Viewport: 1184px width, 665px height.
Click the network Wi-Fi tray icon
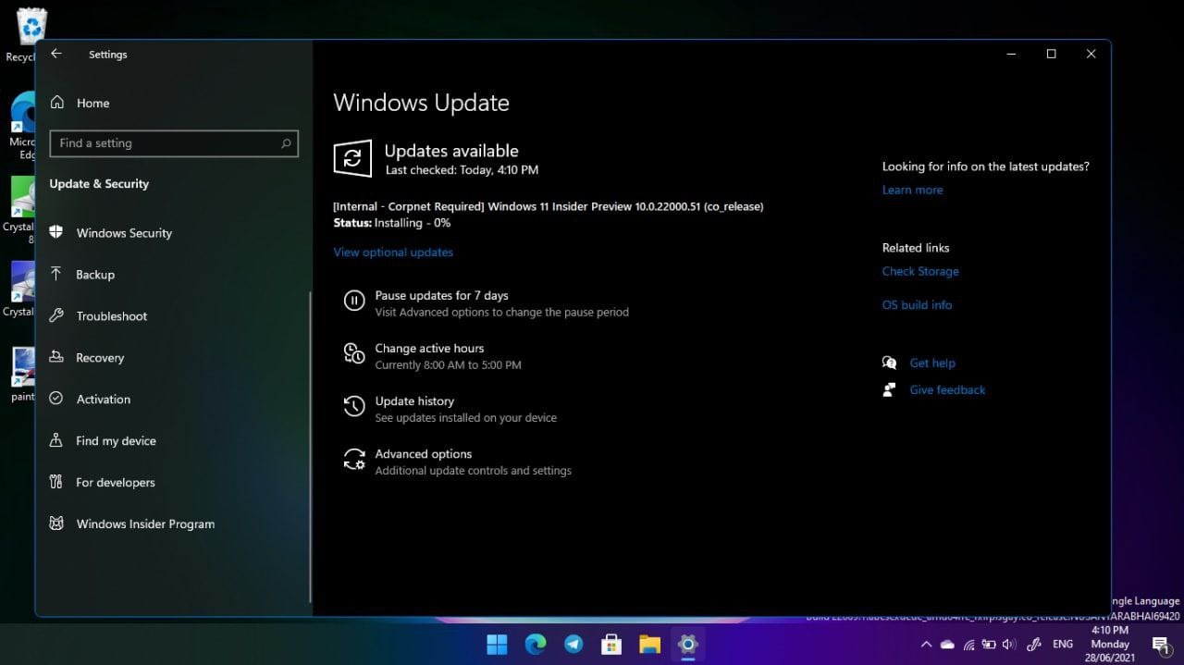point(968,645)
